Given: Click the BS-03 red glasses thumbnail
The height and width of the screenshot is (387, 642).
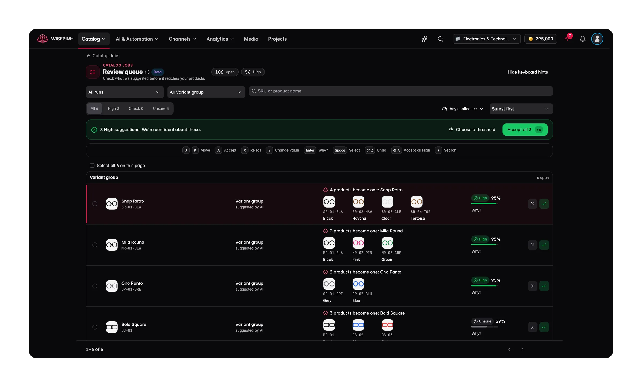Looking at the screenshot, I should pos(387,325).
